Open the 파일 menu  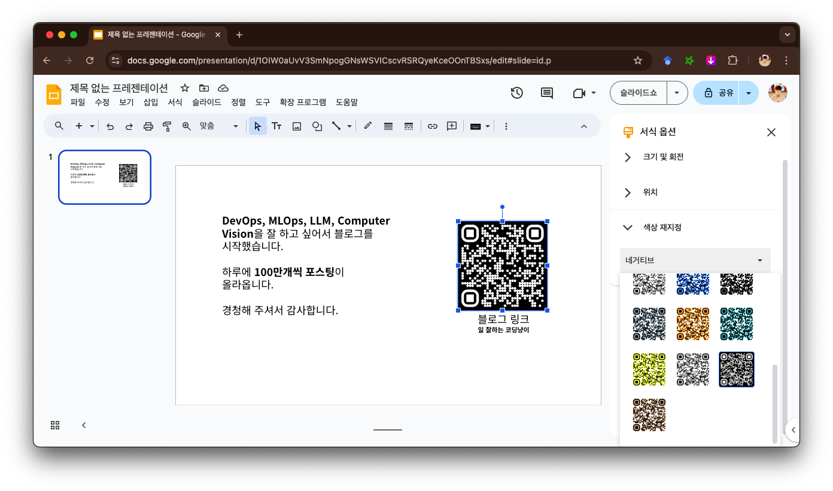coord(78,102)
